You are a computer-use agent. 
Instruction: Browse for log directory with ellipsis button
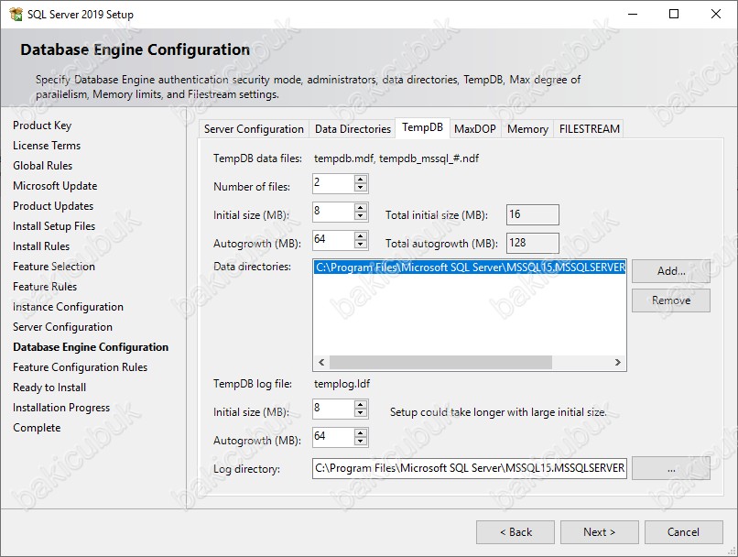coord(670,468)
